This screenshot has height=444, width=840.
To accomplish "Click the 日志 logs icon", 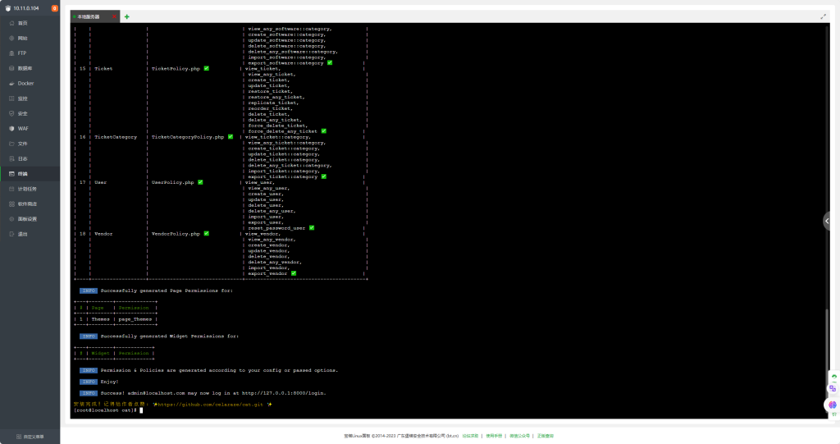I will click(11, 158).
